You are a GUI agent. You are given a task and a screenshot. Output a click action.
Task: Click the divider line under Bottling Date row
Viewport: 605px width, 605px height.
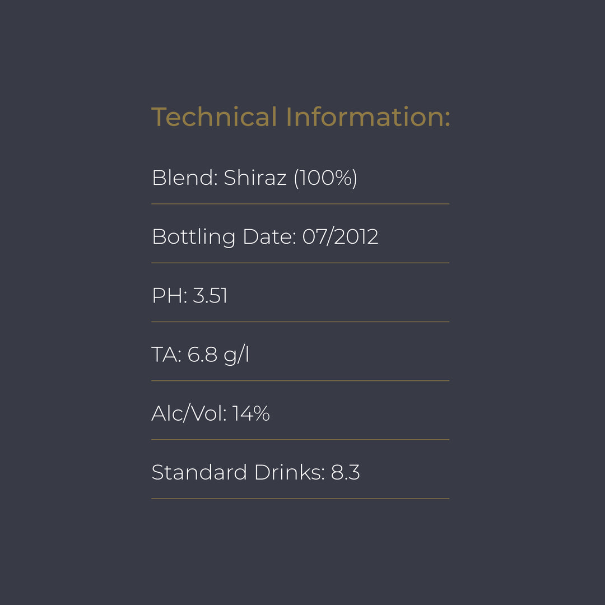(x=300, y=263)
